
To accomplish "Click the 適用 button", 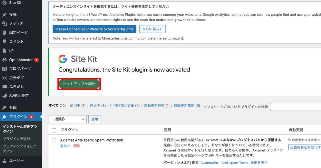I will [x=95, y=119].
